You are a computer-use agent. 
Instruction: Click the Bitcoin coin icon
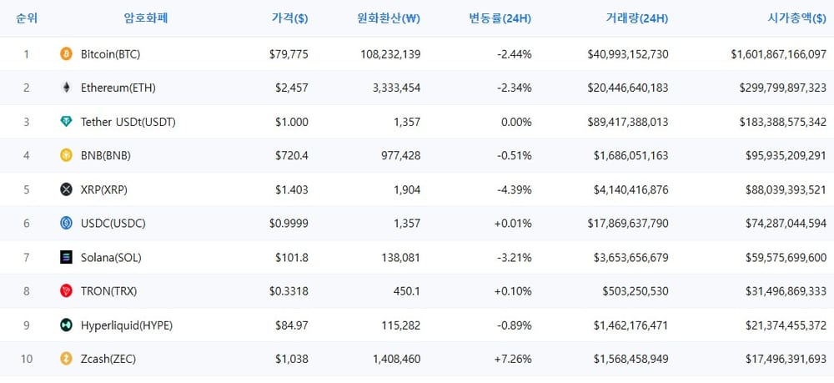click(66, 53)
